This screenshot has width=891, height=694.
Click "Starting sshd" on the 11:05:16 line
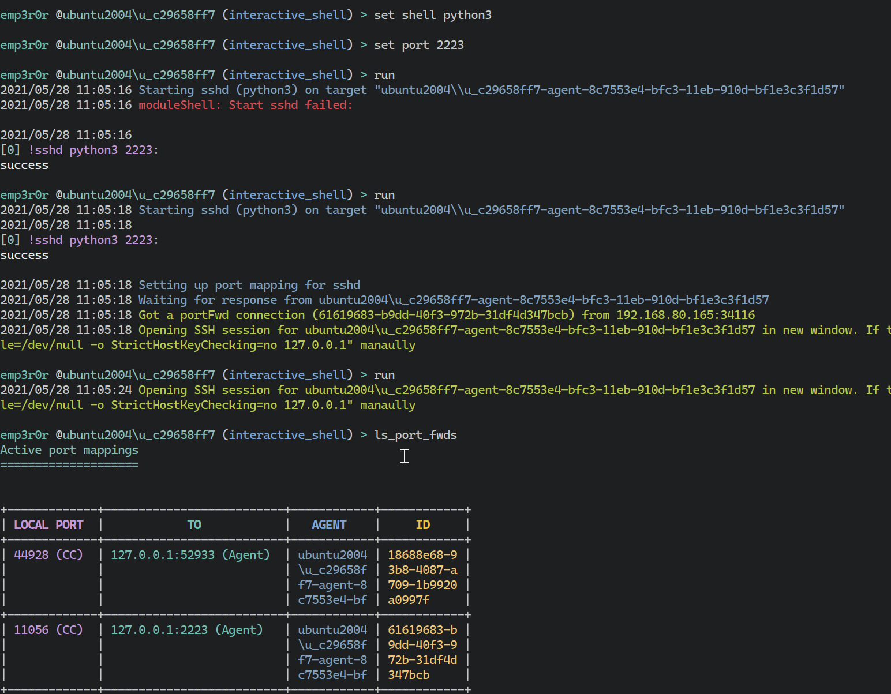coord(184,90)
